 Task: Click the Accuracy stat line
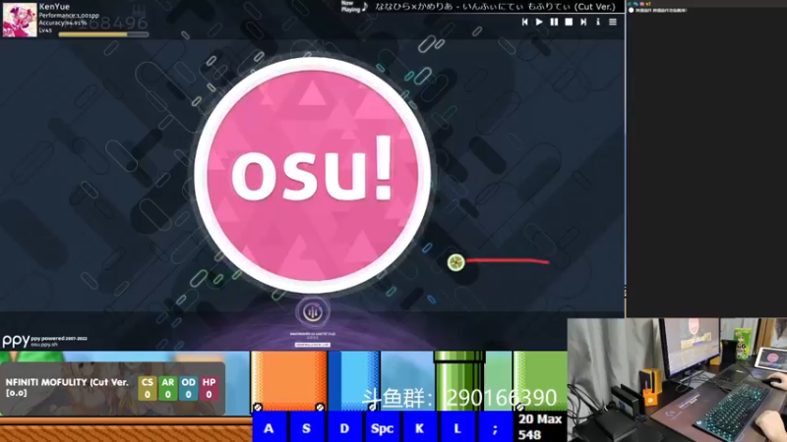tap(63, 23)
